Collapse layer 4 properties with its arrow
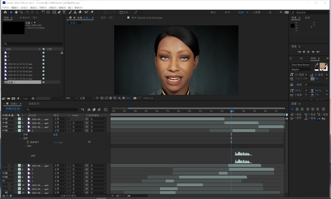Screen dimensions: 331x199 (x=16, y=131)
